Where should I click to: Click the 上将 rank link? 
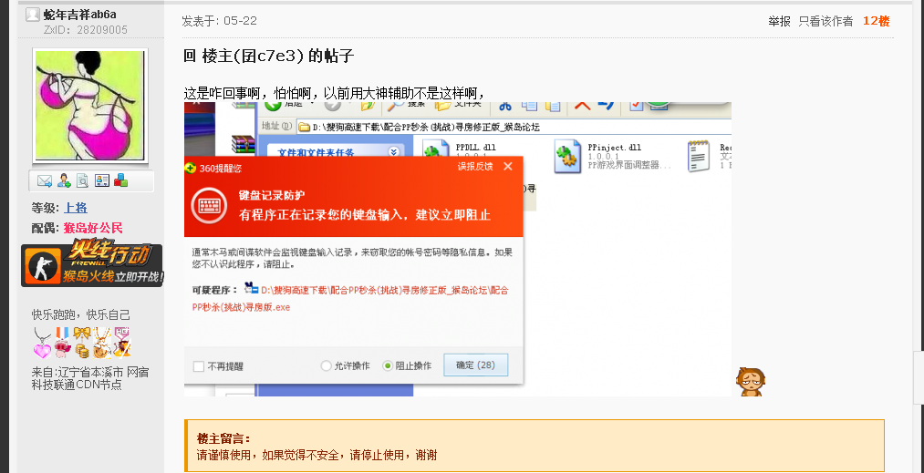point(76,208)
